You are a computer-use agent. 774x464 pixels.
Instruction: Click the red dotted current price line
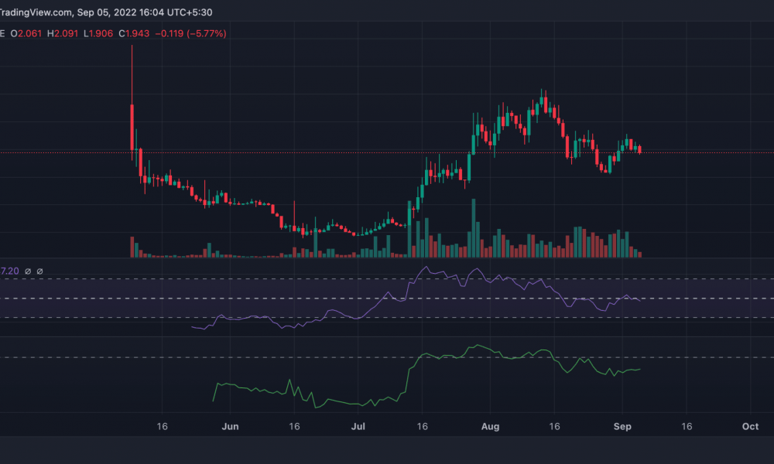387,153
